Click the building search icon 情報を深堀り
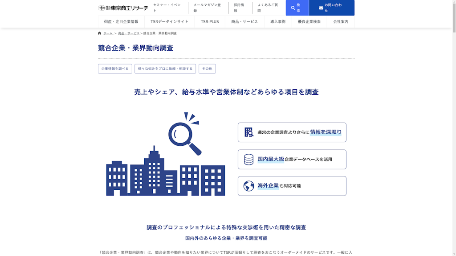 (x=248, y=132)
